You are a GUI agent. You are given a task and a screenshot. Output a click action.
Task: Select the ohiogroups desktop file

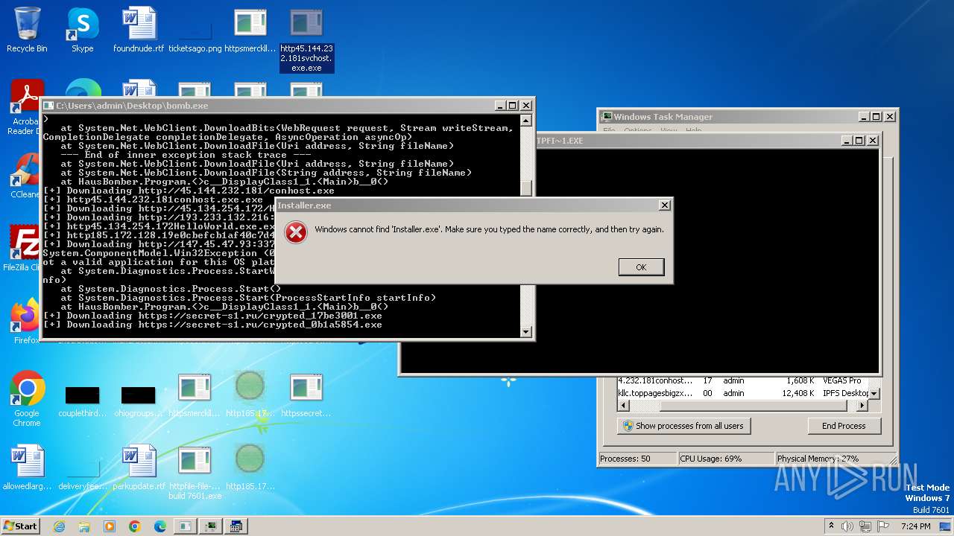139,399
